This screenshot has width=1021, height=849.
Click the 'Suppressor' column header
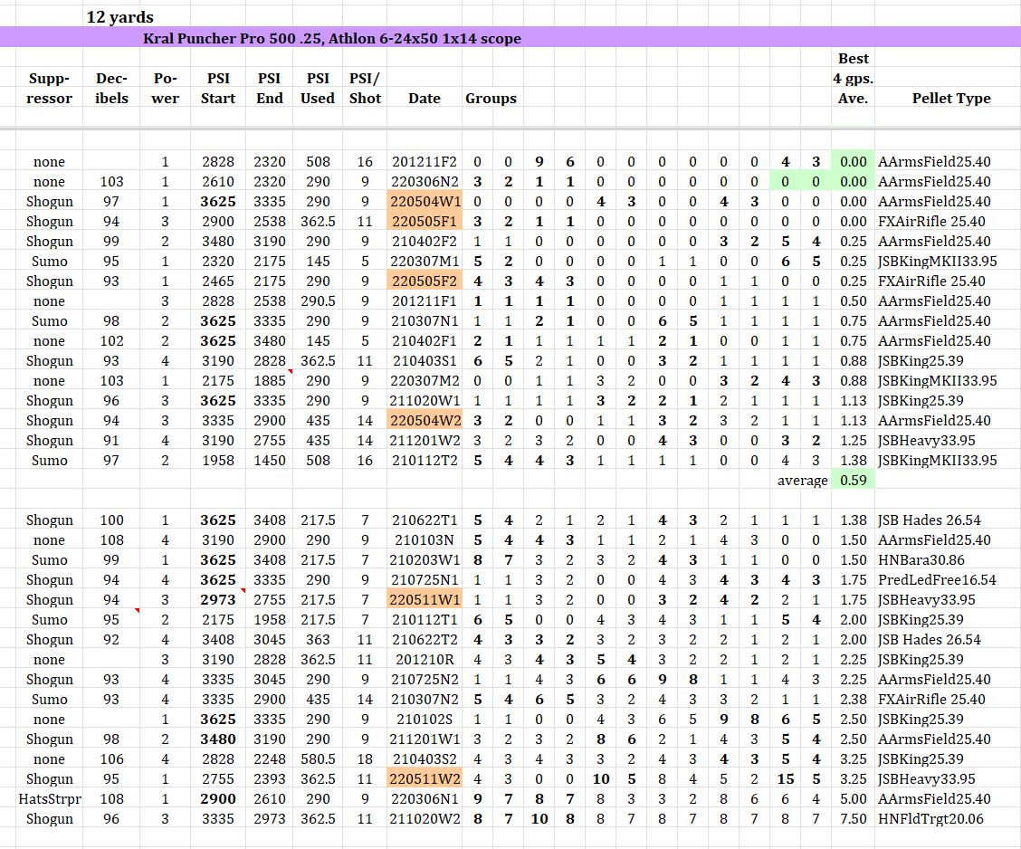(x=49, y=89)
